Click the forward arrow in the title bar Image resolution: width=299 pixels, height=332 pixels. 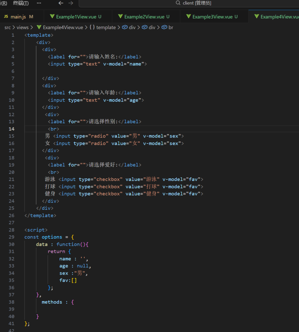pos(71,3)
